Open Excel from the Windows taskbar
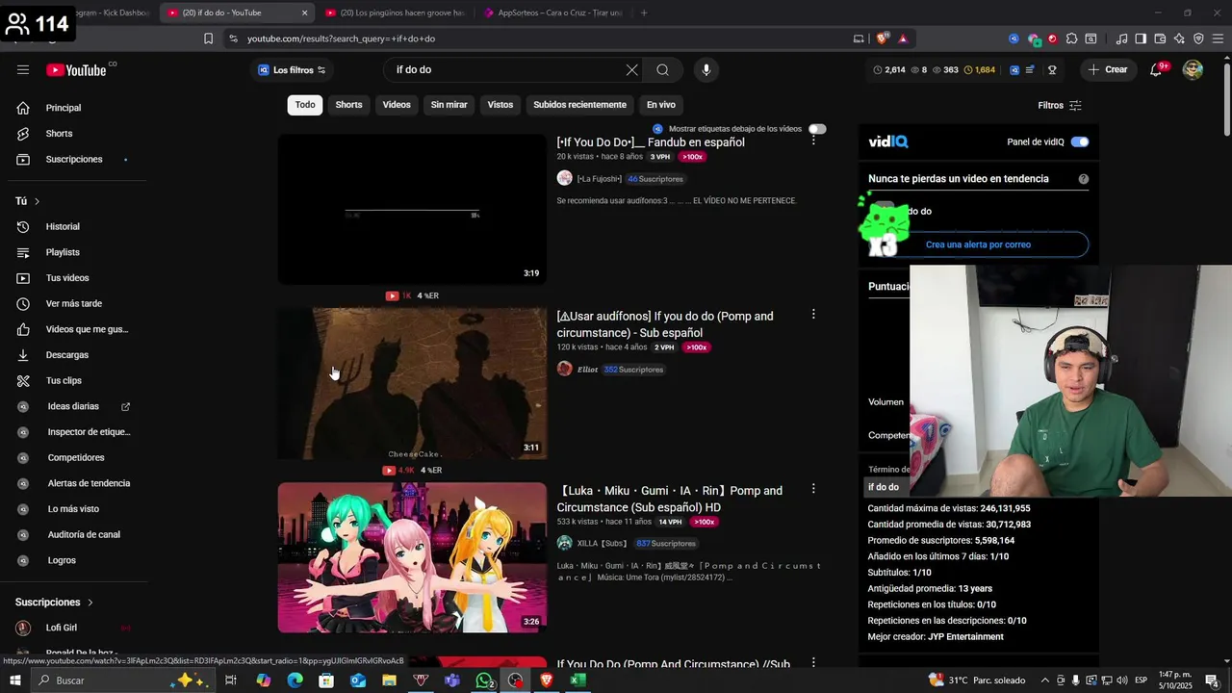 pyautogui.click(x=577, y=680)
